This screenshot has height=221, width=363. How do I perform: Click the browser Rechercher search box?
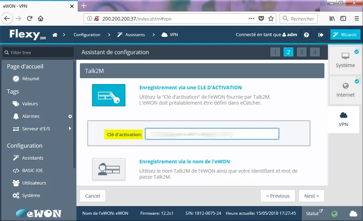coord(298,18)
